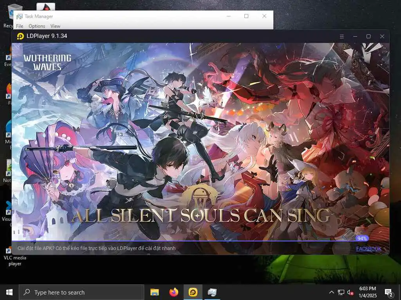Open Firefox from the taskbar
The image size is (401, 300).
click(x=173, y=292)
